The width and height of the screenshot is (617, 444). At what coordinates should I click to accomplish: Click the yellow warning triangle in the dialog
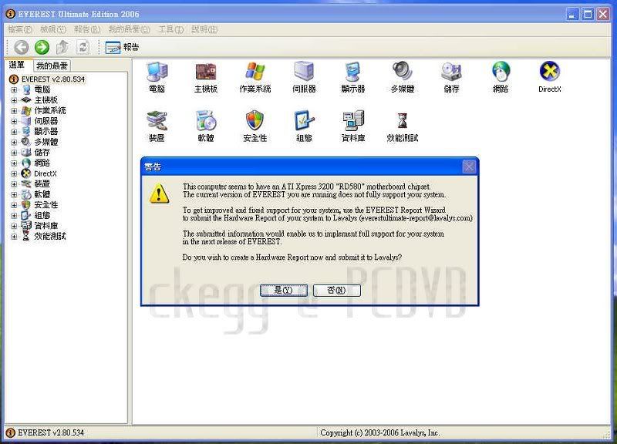click(160, 193)
